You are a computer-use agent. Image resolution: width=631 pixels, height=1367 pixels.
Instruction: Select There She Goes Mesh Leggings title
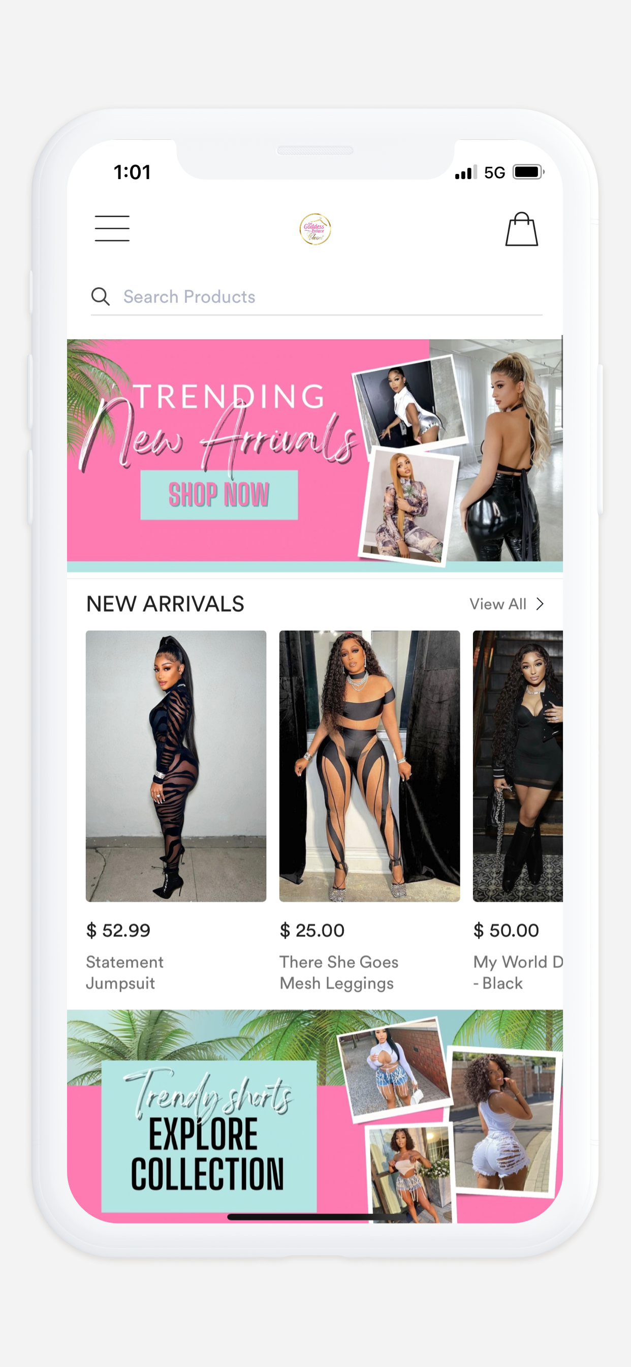[x=339, y=972]
